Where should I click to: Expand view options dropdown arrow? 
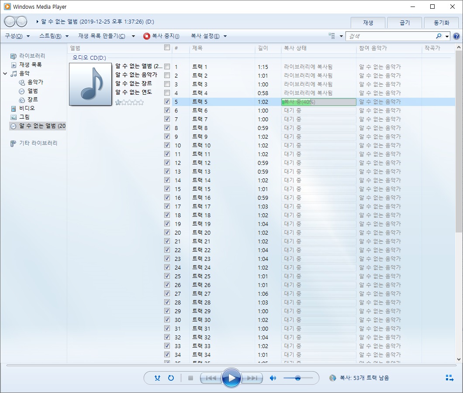pyautogui.click(x=341, y=36)
